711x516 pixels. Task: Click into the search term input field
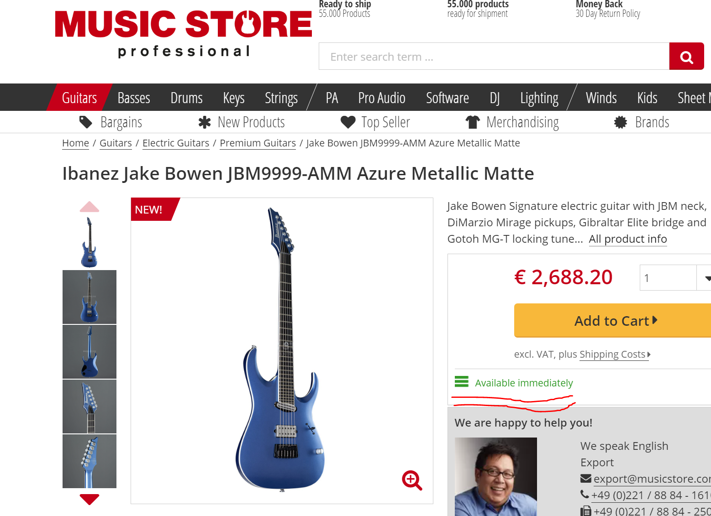pyautogui.click(x=494, y=56)
